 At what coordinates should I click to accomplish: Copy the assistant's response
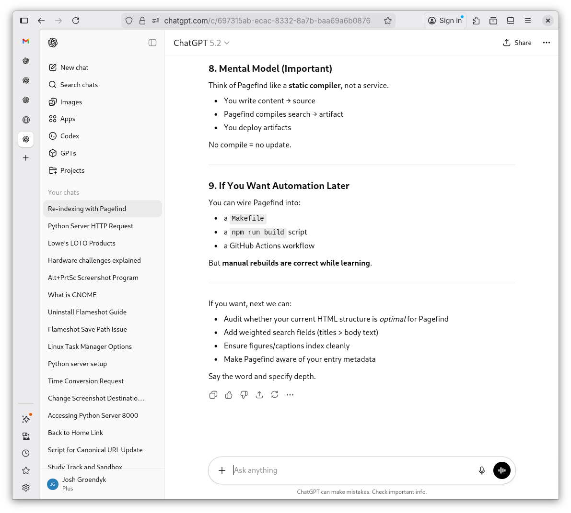pos(213,394)
